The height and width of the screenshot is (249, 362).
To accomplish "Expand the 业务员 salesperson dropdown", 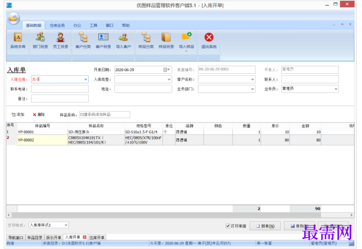I will tap(336, 89).
